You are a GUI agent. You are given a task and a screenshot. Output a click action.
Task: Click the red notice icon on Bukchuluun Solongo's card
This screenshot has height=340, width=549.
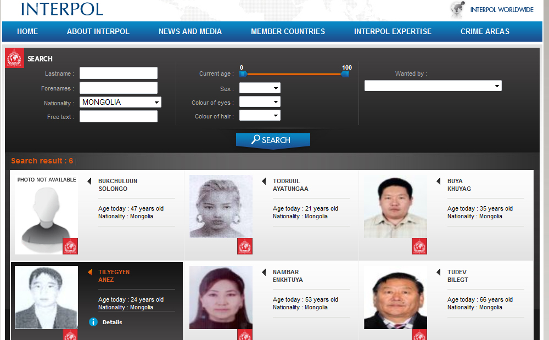[x=70, y=246]
